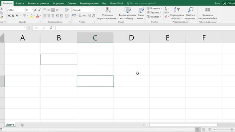
Task: Apply the yellow fill color bucket
Action: (x=32, y=16)
